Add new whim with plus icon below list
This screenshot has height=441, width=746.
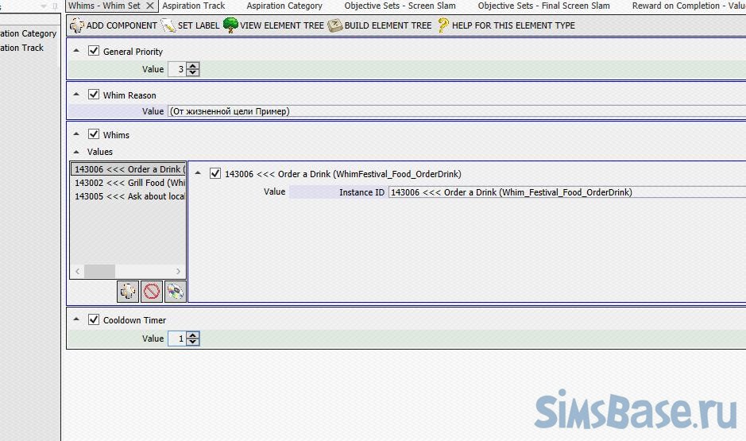pyautogui.click(x=128, y=292)
